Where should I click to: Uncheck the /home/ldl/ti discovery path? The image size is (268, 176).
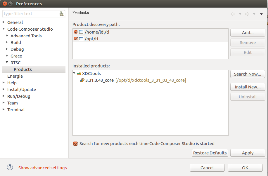pyautogui.click(x=76, y=32)
